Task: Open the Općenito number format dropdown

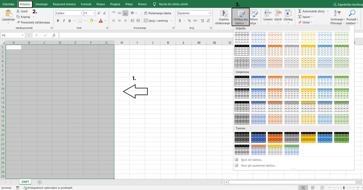Action: (x=209, y=13)
